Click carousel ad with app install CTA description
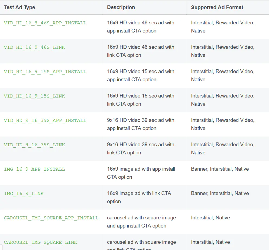The width and height of the screenshot is (269, 250). pos(141,222)
